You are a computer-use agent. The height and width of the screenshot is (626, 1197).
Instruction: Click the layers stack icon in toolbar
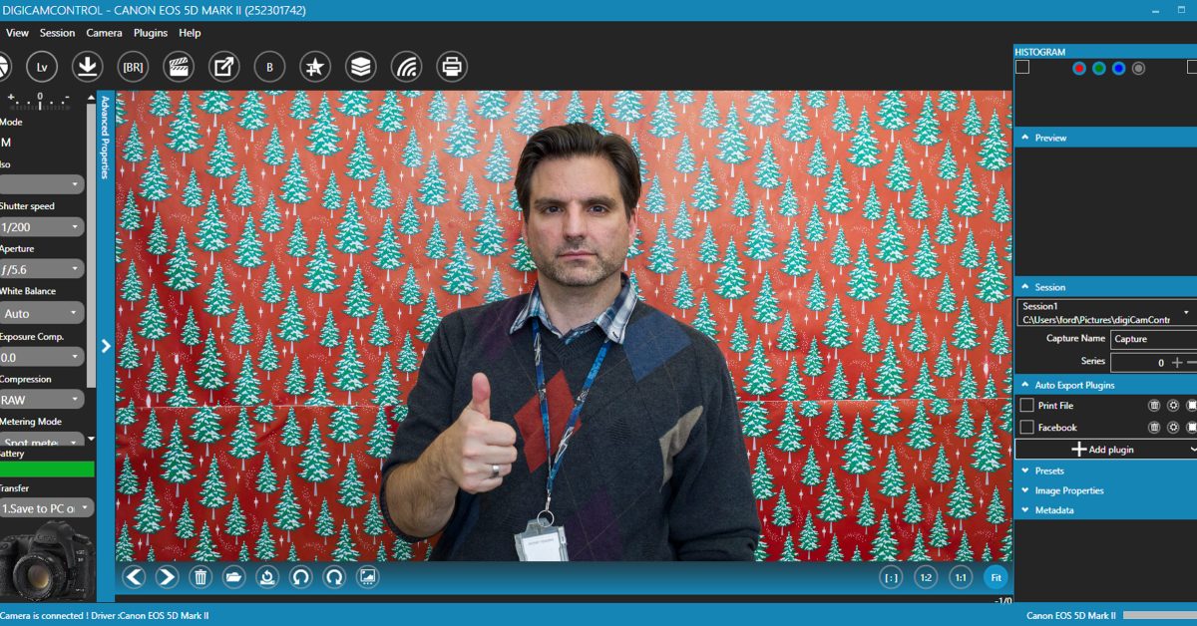[x=360, y=67]
